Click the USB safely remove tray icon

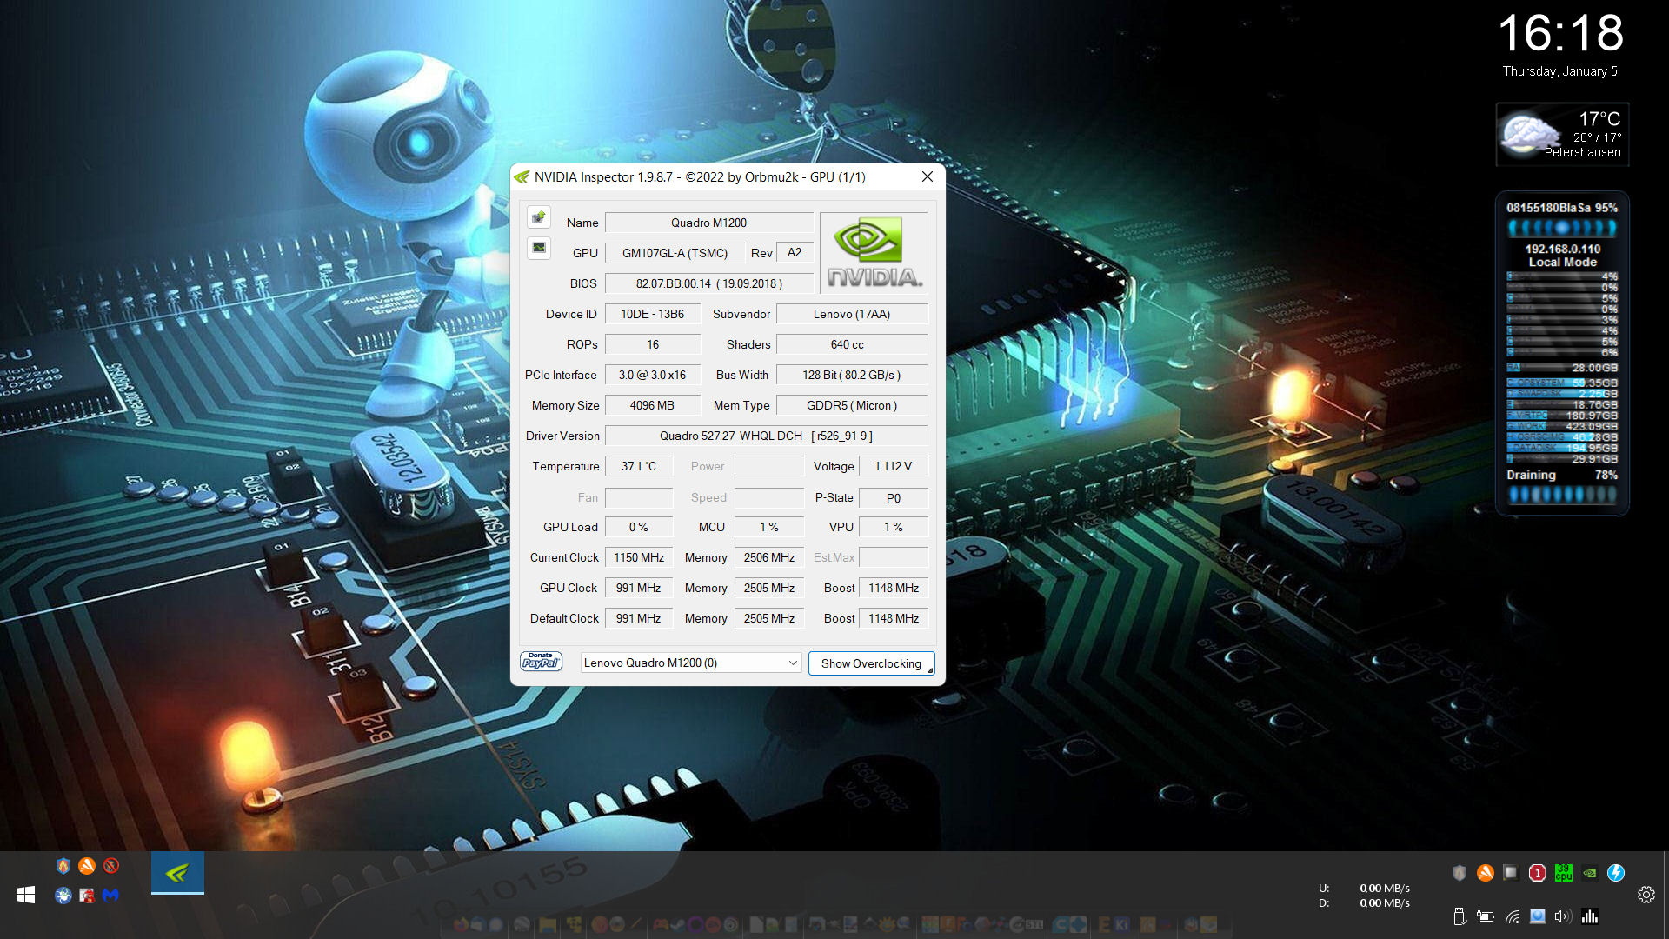(x=1460, y=916)
